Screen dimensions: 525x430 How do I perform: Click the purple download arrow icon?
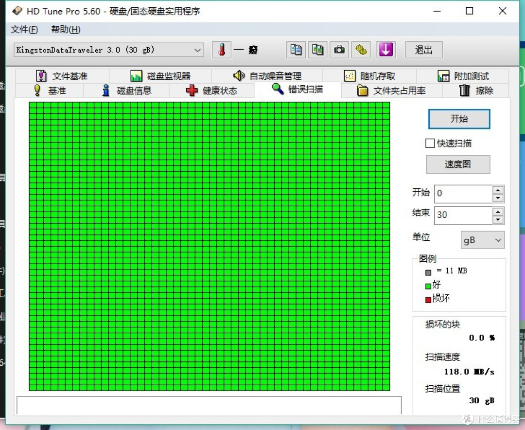pos(386,50)
